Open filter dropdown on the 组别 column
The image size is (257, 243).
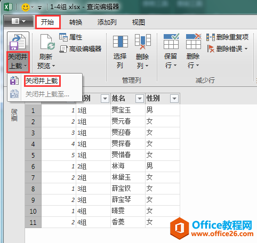click(x=105, y=99)
